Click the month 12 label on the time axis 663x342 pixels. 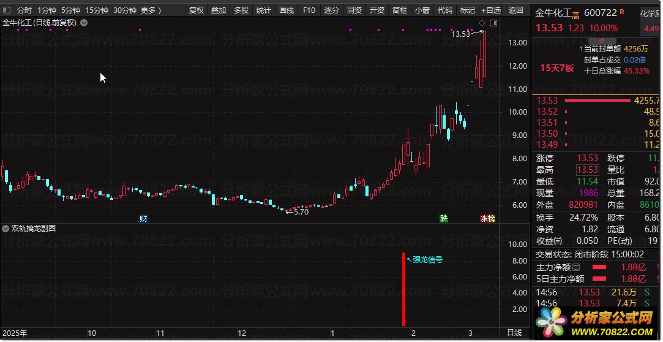(241, 333)
